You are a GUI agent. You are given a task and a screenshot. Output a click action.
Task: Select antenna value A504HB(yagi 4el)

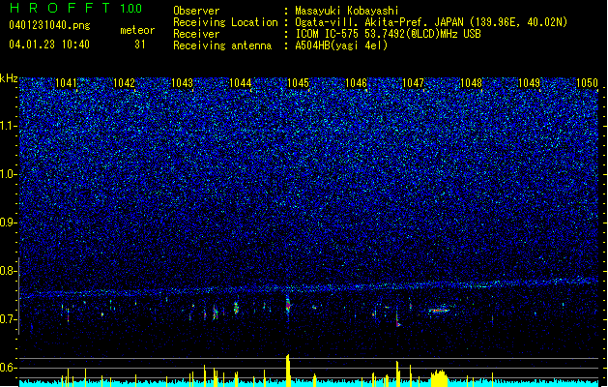[x=341, y=45]
